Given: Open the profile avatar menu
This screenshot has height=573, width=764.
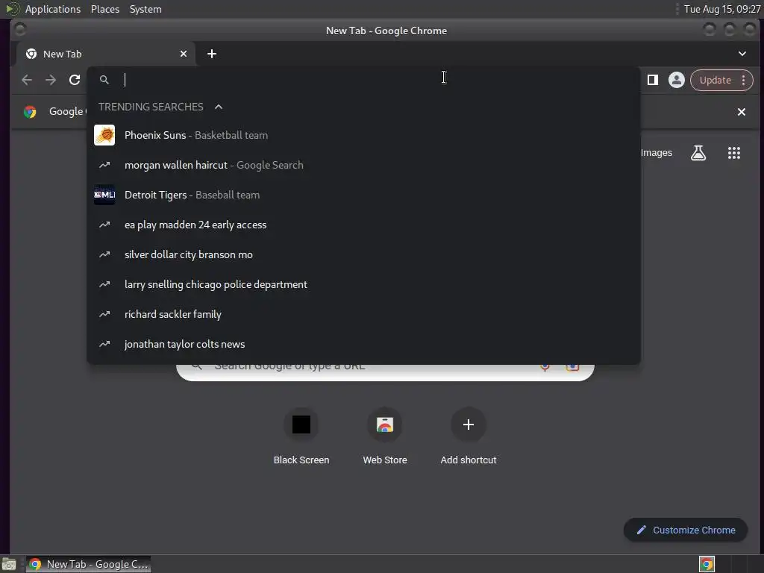Looking at the screenshot, I should click(676, 80).
